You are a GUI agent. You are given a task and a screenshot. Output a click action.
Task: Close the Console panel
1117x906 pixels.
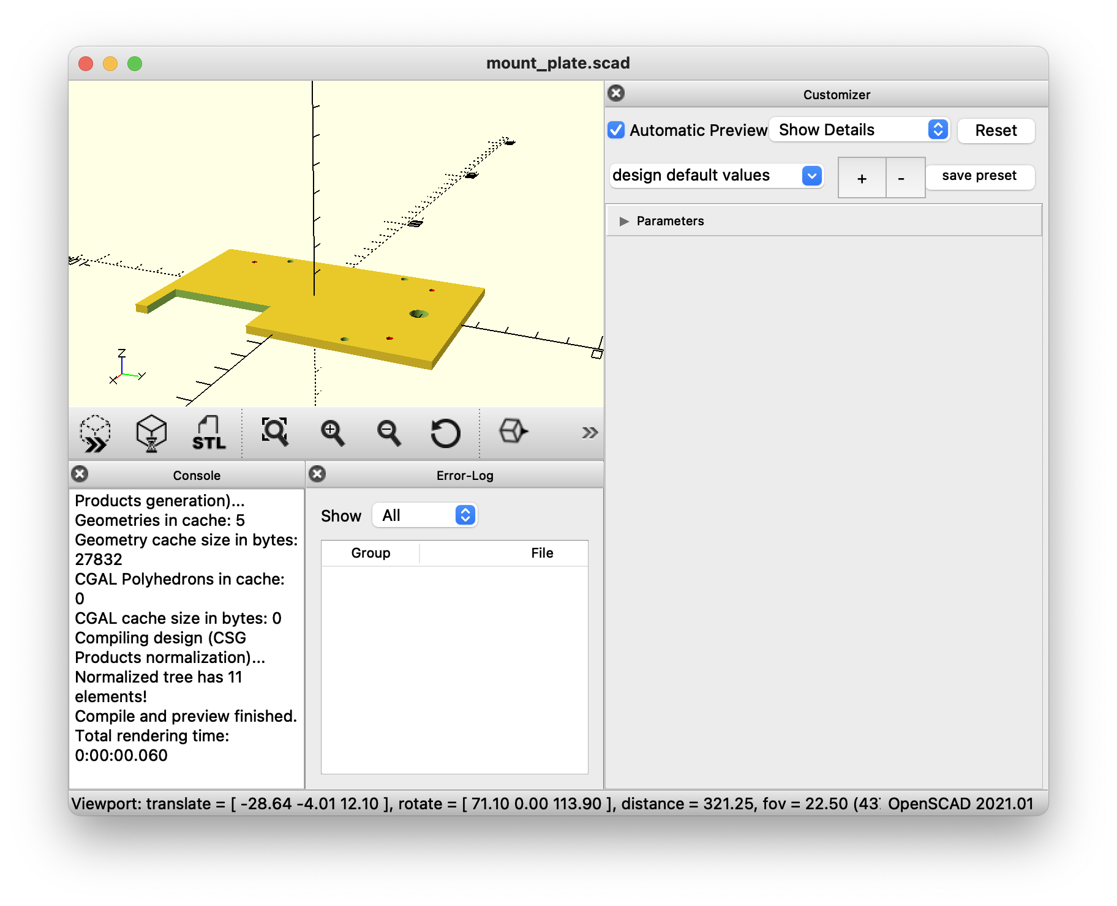click(80, 474)
